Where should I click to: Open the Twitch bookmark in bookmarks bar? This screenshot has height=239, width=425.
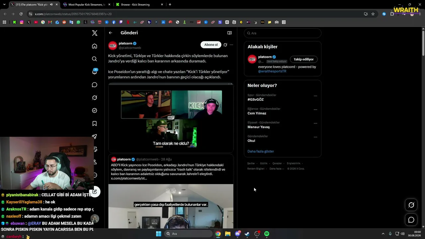[x=121, y=22]
